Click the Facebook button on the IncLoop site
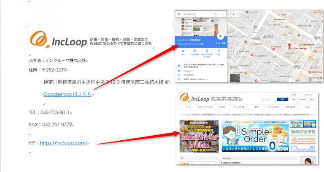The image size is (324, 172). 302,99
